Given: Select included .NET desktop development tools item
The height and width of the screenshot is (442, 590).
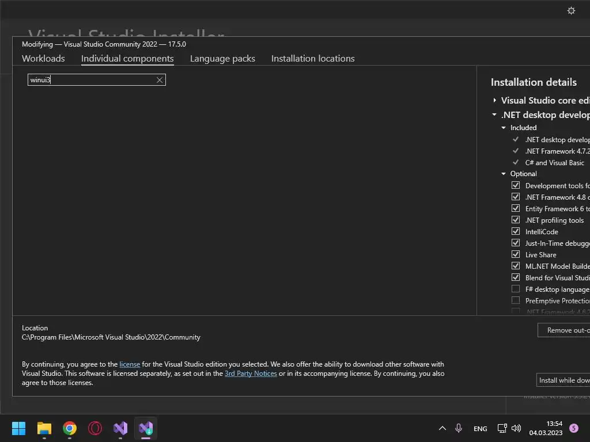Looking at the screenshot, I should pos(557,139).
